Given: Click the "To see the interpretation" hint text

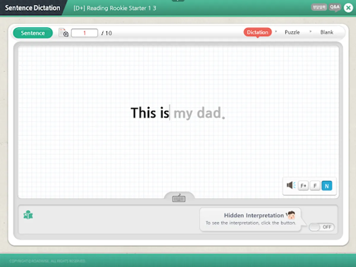Looking at the screenshot, I should (x=251, y=223).
